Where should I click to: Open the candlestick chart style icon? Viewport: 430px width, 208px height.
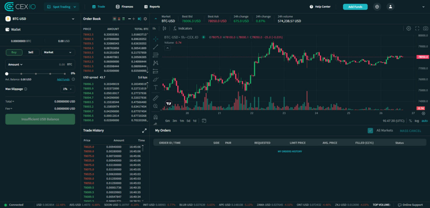tap(164, 28)
